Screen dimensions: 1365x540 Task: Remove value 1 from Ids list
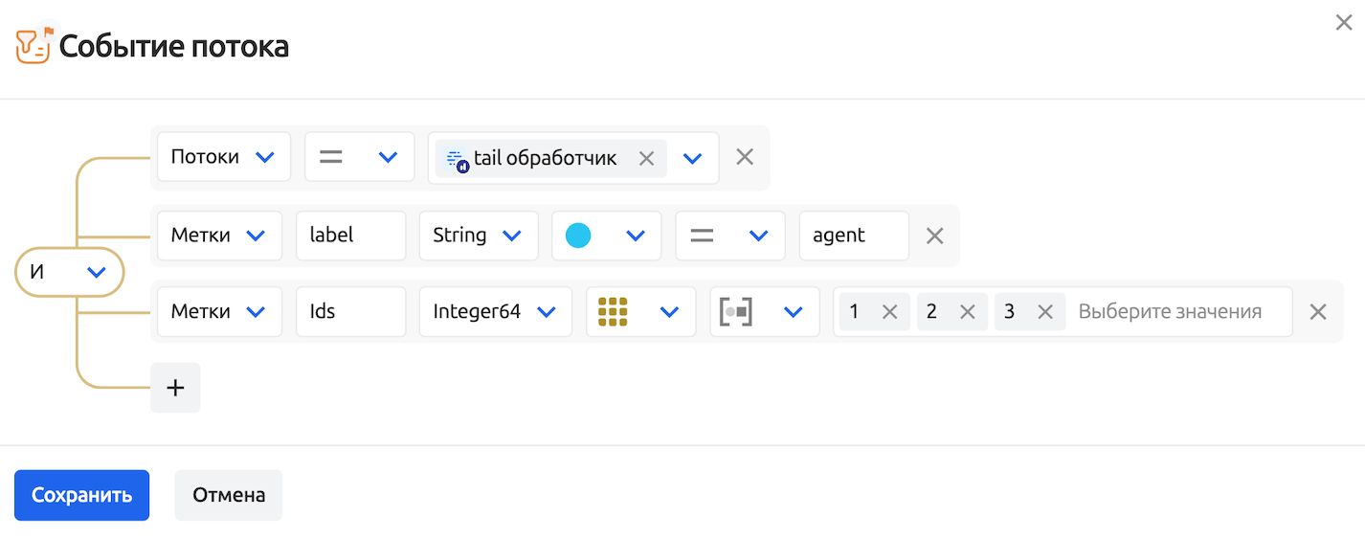click(x=889, y=311)
